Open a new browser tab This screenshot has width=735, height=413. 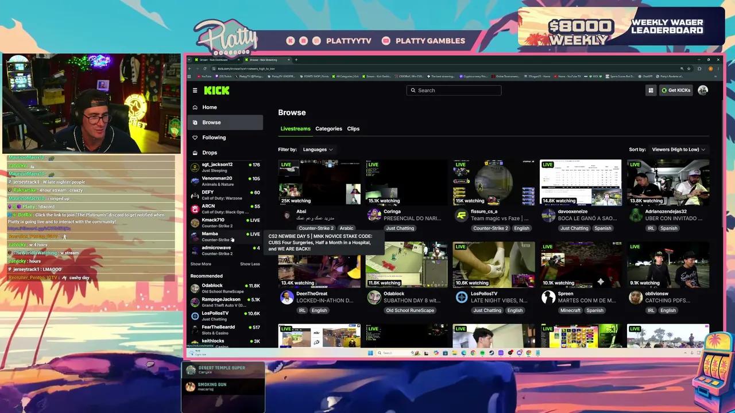pos(296,60)
